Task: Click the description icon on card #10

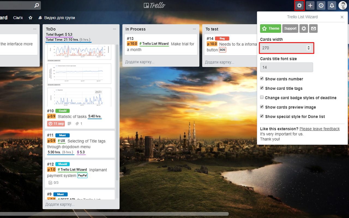Action: [x=69, y=124]
